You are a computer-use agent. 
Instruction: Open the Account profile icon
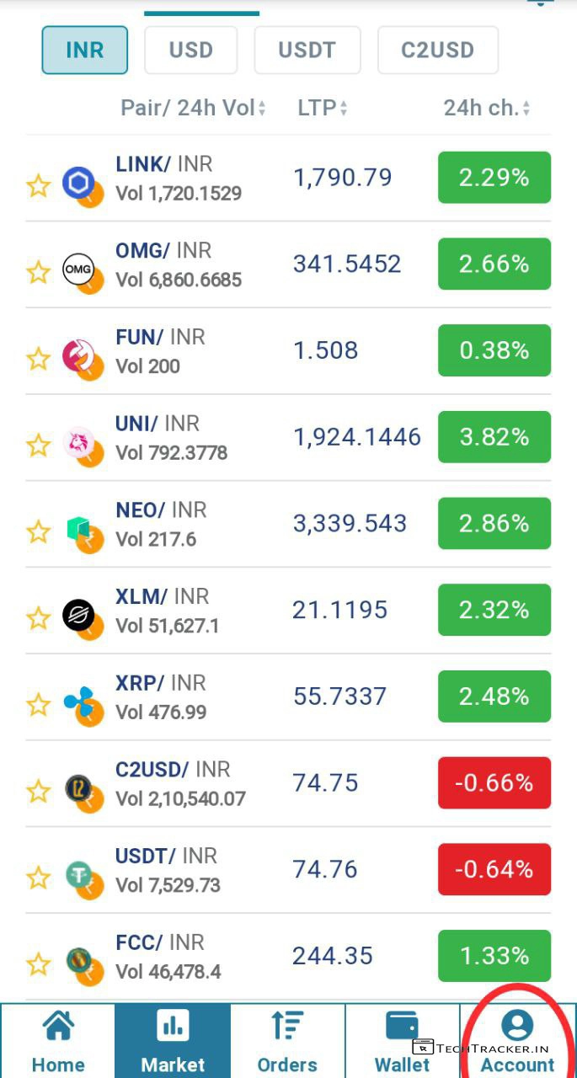point(517,1026)
